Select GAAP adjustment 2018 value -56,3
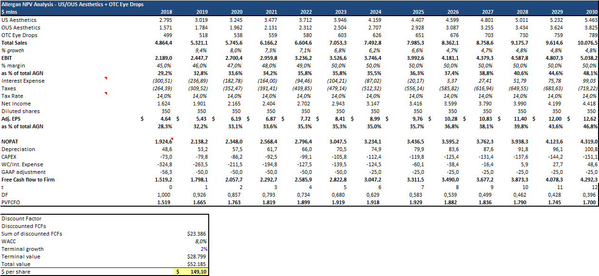 pyautogui.click(x=166, y=172)
